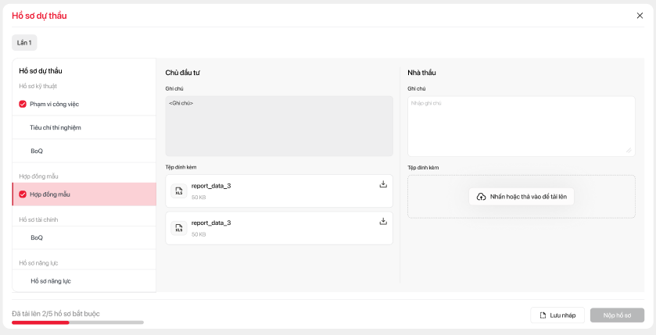Click the first XLS file icon
This screenshot has width=656, height=335.
178,191
